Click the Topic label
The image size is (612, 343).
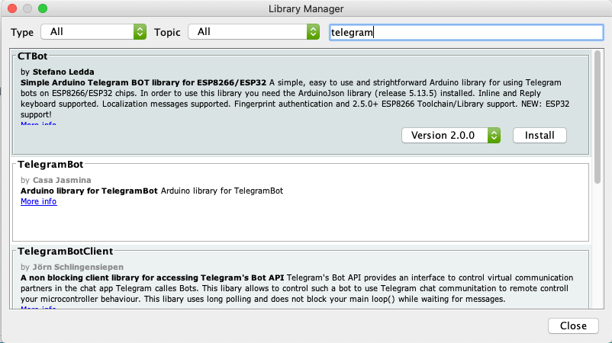click(167, 32)
